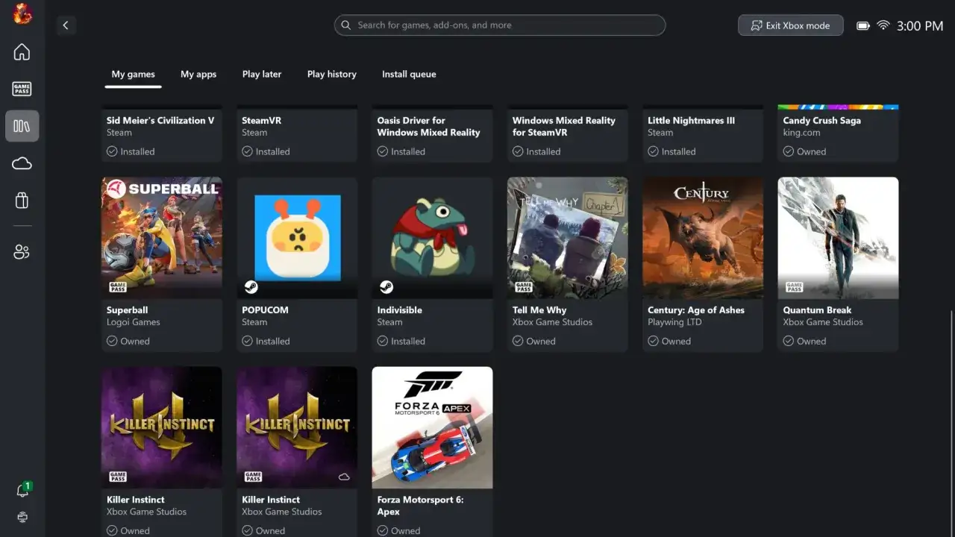The width and height of the screenshot is (955, 537).
Task: Open the Game Pass sidebar icon
Action: (22, 89)
